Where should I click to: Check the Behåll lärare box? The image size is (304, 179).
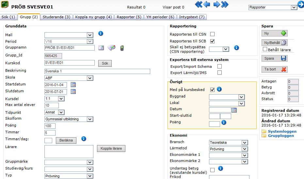265,49
